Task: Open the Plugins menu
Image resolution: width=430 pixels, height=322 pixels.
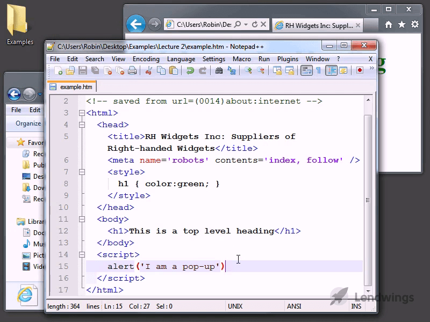Action: [288, 59]
